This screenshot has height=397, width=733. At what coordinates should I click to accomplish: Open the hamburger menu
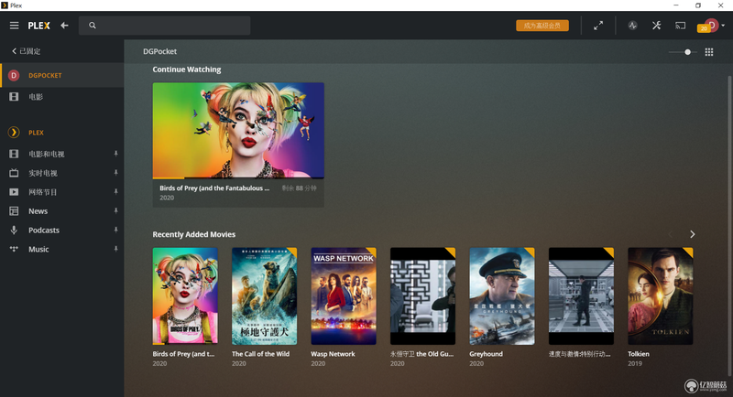(14, 26)
